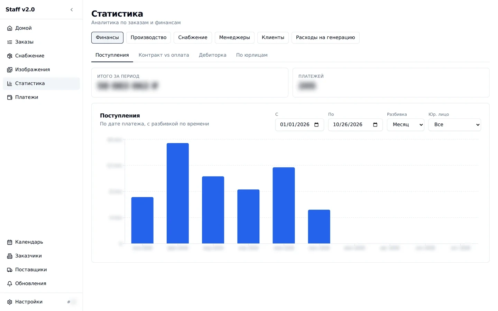
Task: Open the calendar picker for the С date
Action: pyautogui.click(x=316, y=125)
